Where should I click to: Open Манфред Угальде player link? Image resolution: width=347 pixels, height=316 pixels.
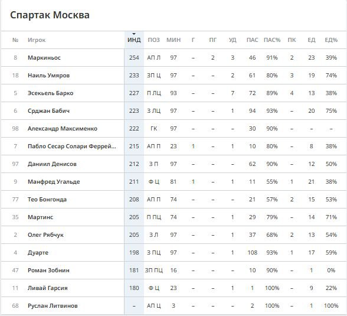tap(54, 181)
